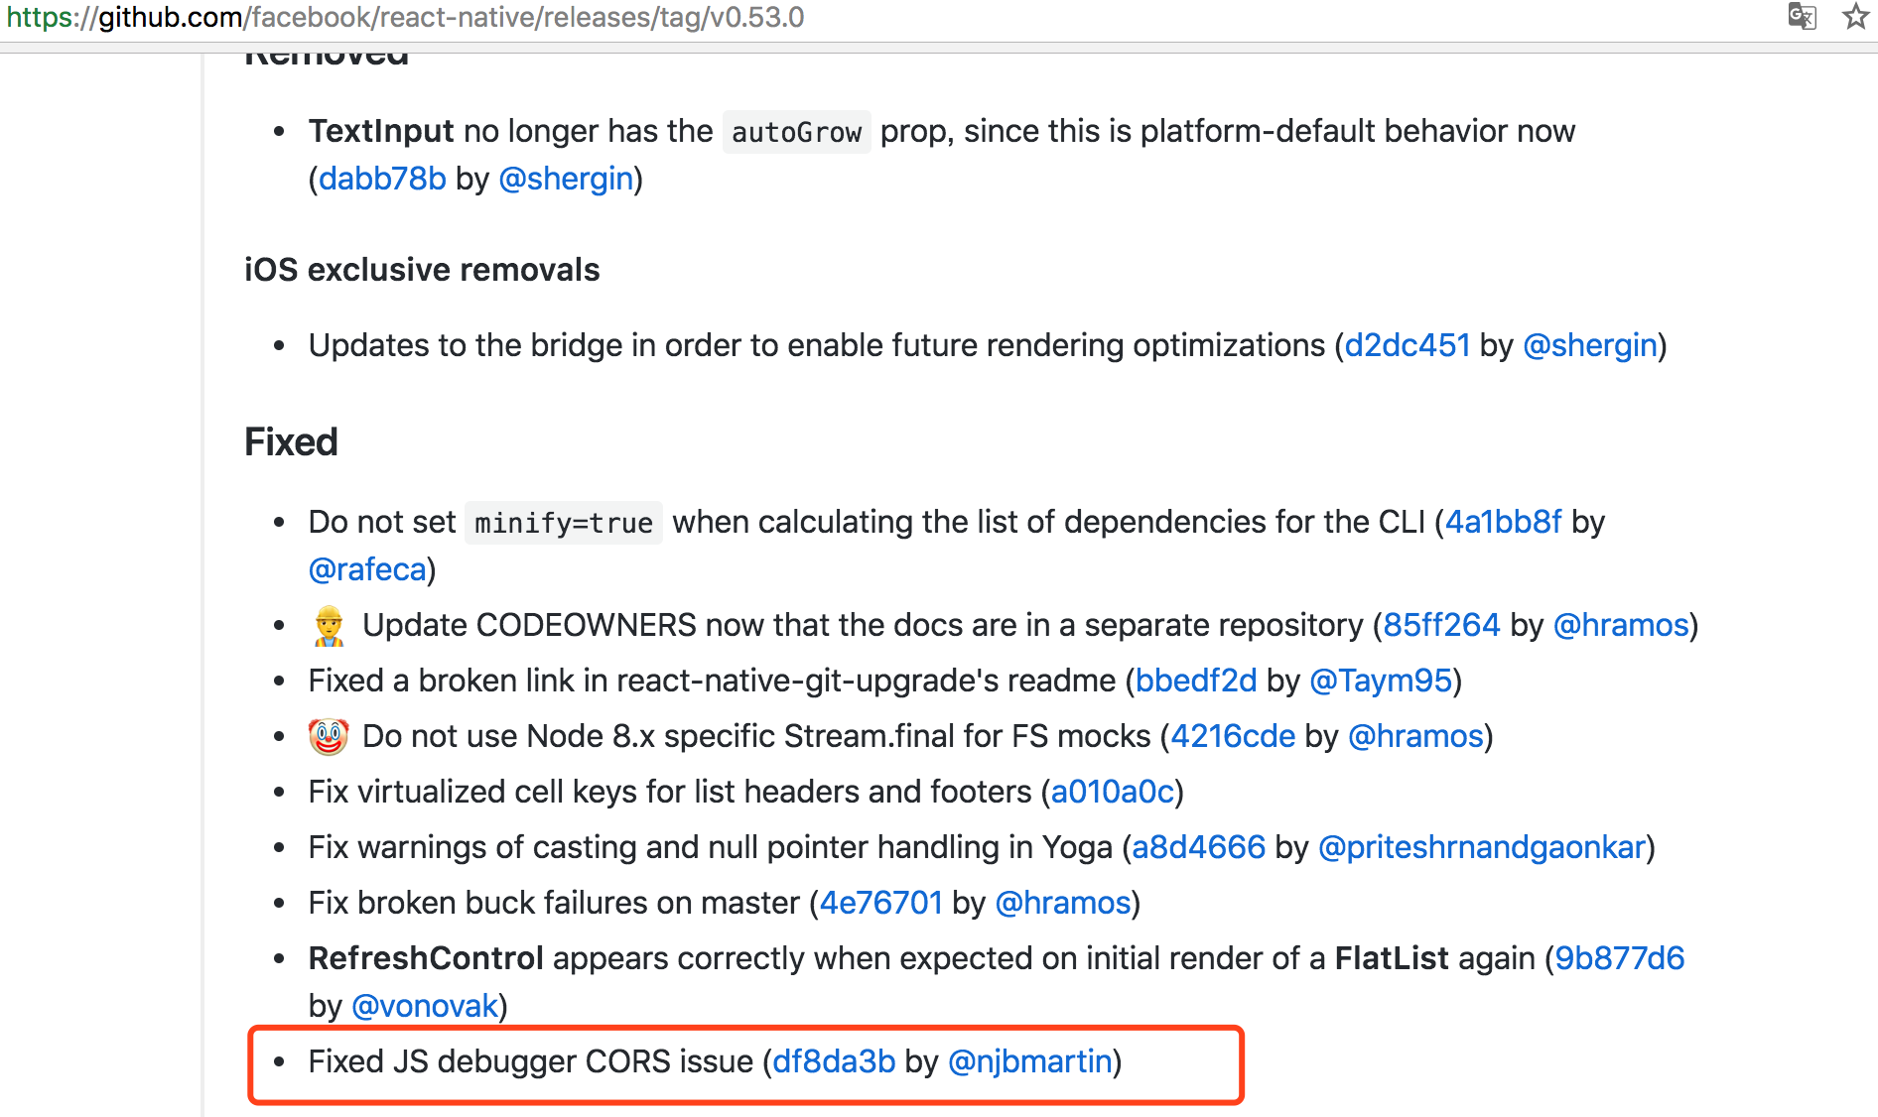Screen dimensions: 1878x1117
Task: Open commit bbedf2d link
Action: pos(1196,681)
